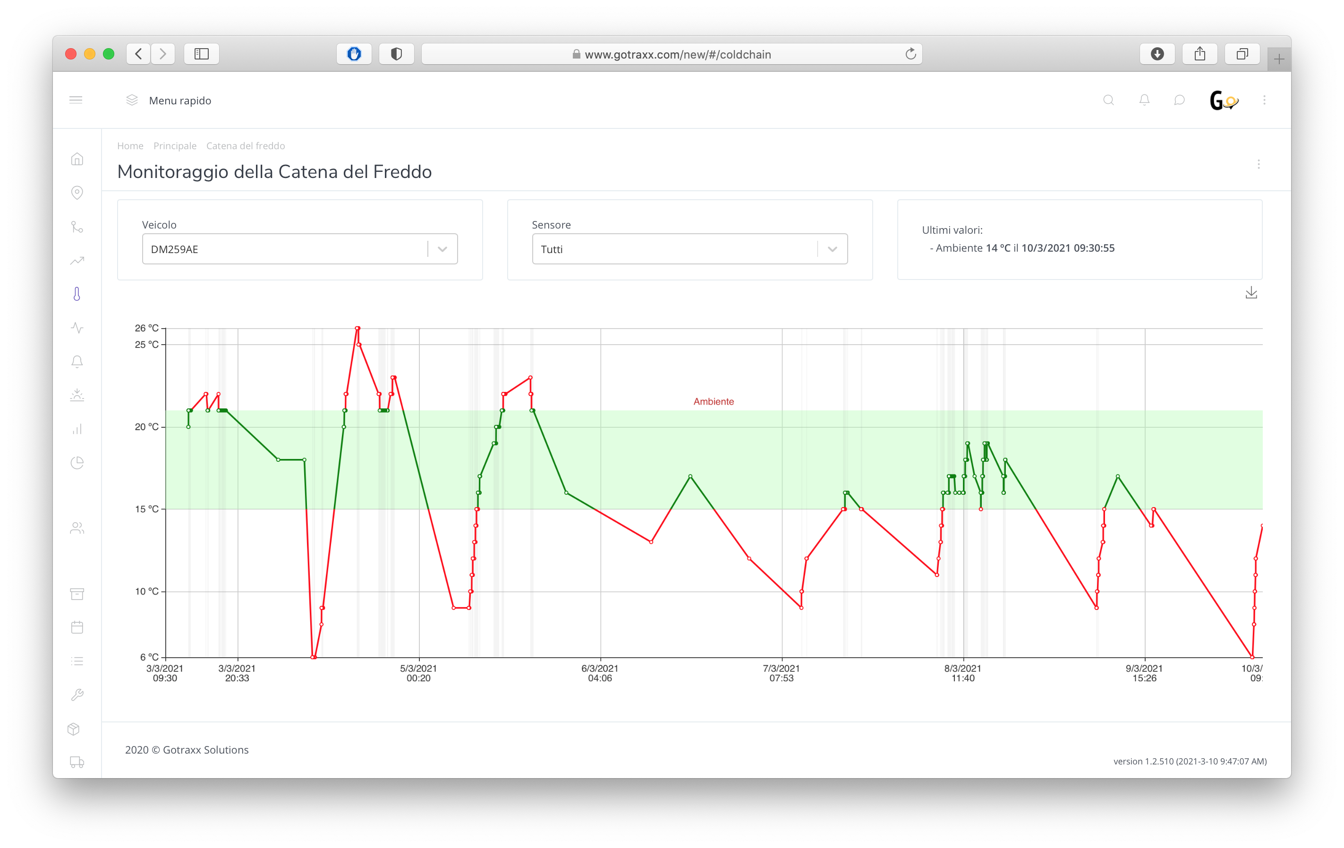Click the Safari forward button
The image size is (1344, 848).
(x=163, y=53)
